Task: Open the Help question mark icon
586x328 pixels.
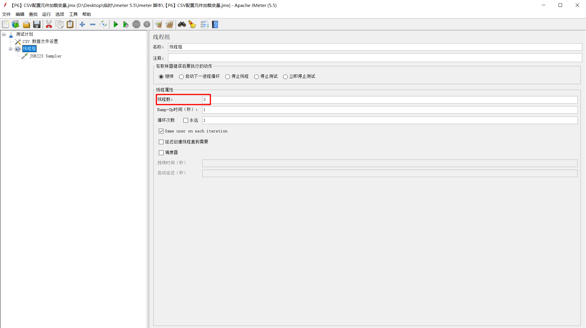Action: 215,25
